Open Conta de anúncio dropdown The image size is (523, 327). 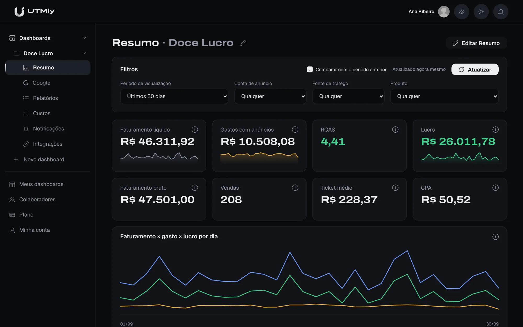[270, 96]
